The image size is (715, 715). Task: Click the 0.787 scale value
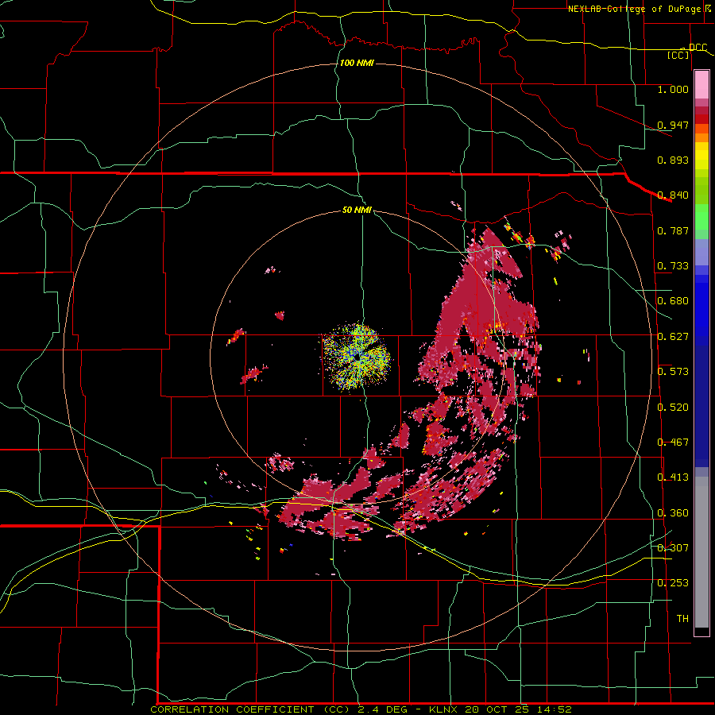673,230
